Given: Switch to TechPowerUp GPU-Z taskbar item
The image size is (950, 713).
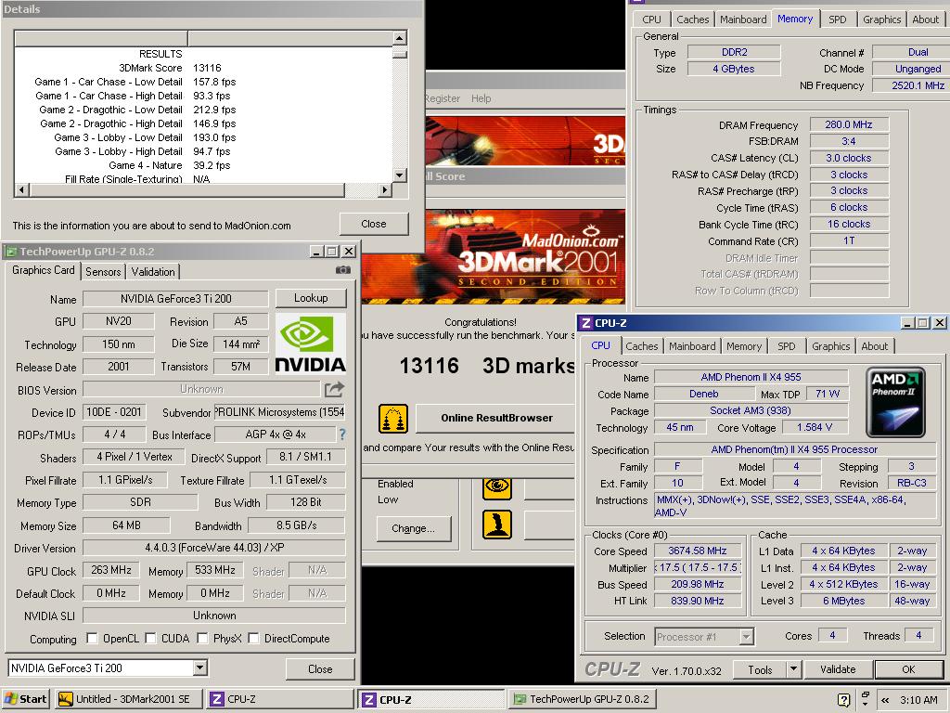Looking at the screenshot, I should point(583,699).
